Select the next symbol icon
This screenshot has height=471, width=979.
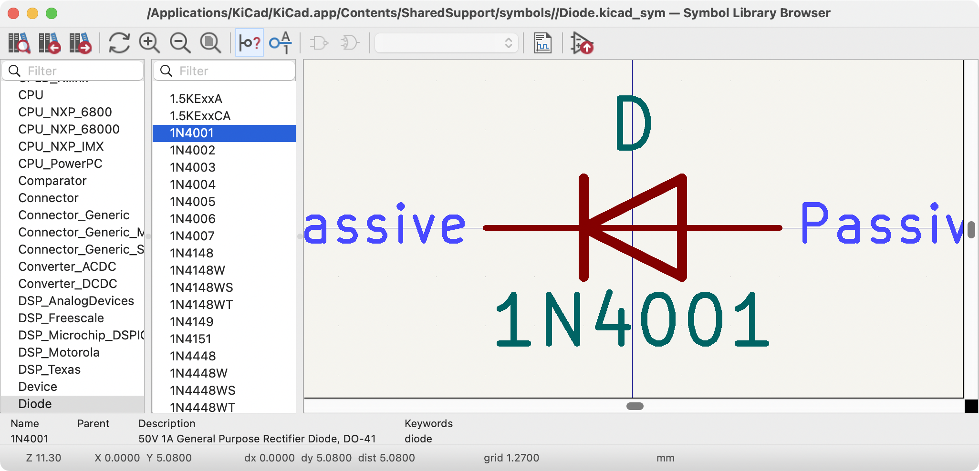tap(81, 43)
